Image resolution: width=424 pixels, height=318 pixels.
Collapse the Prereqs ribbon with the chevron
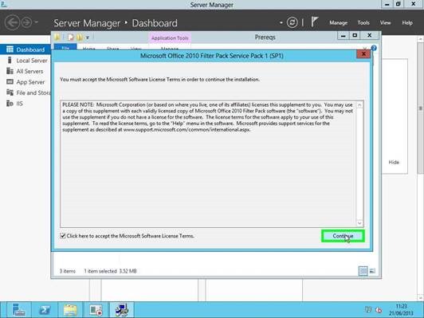click(365, 49)
